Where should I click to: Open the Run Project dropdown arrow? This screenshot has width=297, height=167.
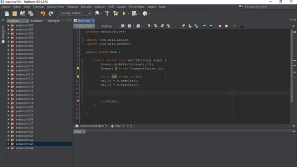(x=128, y=13)
